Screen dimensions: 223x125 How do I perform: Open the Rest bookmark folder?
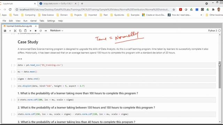click(104, 15)
